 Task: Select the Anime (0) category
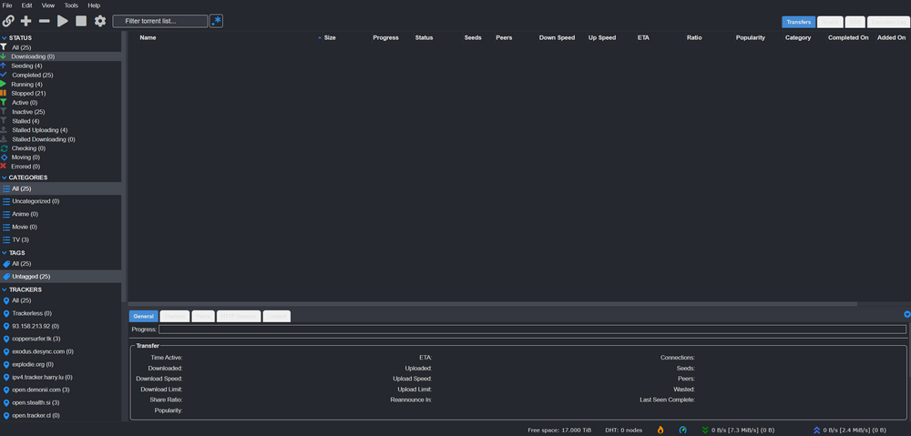pos(60,214)
